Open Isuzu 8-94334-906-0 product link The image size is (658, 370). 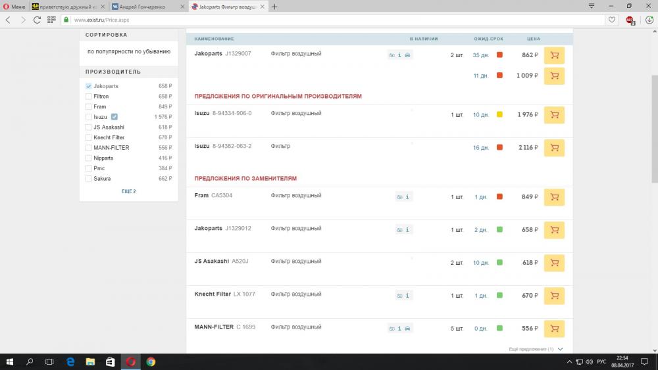[223, 113]
